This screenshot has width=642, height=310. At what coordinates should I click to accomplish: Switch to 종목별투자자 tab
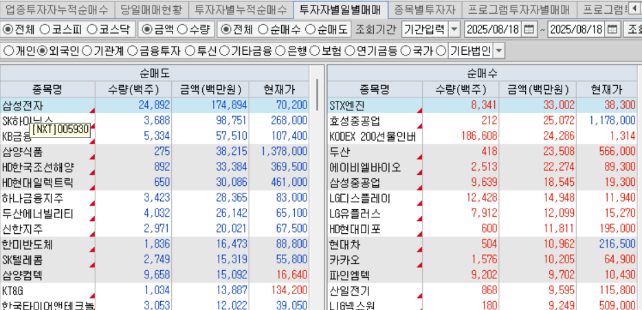(x=425, y=9)
